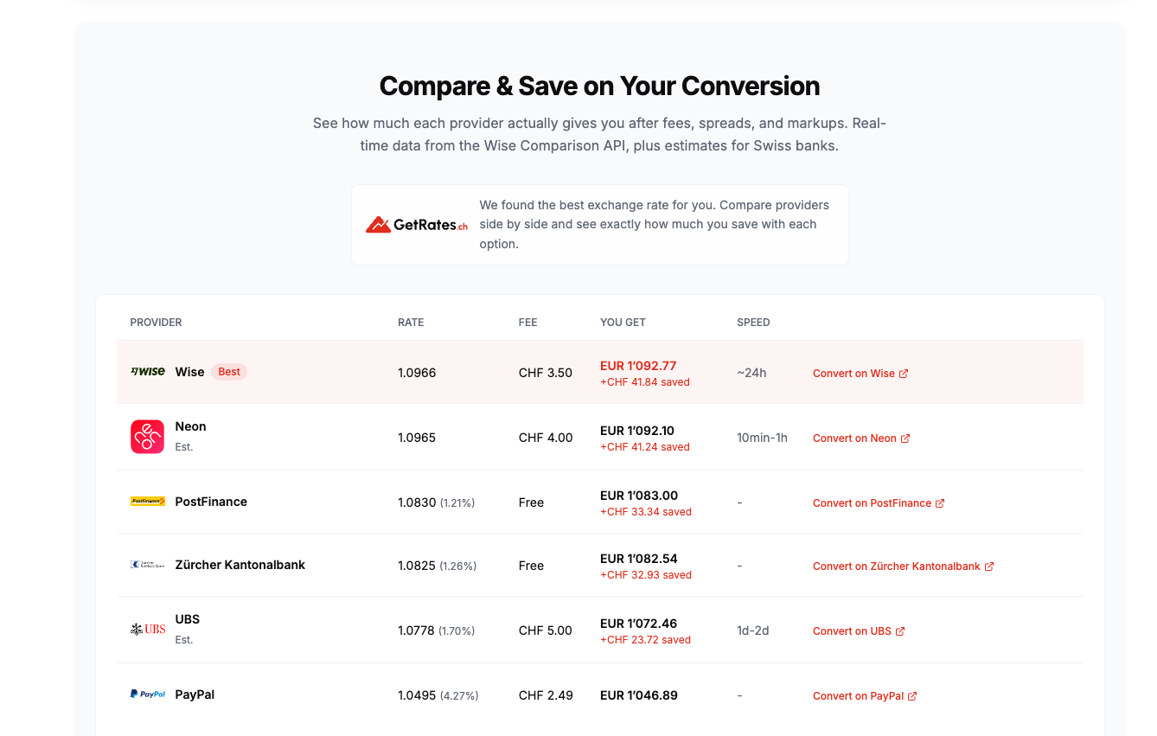Click the Neon app icon
The image size is (1157, 736).
(147, 437)
